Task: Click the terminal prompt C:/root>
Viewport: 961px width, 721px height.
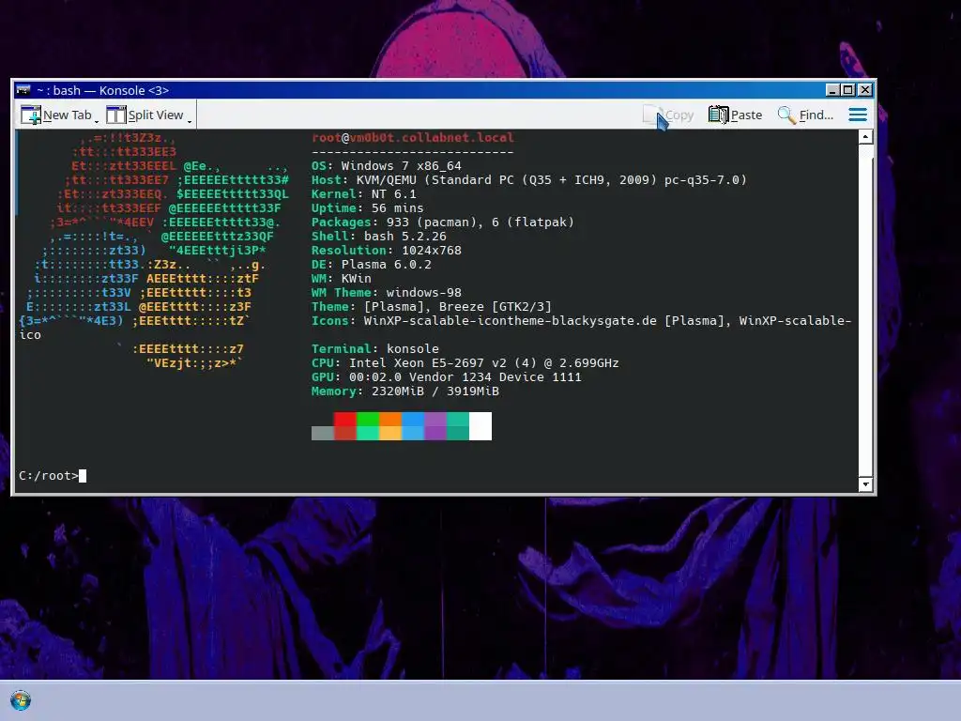Action: [49, 476]
